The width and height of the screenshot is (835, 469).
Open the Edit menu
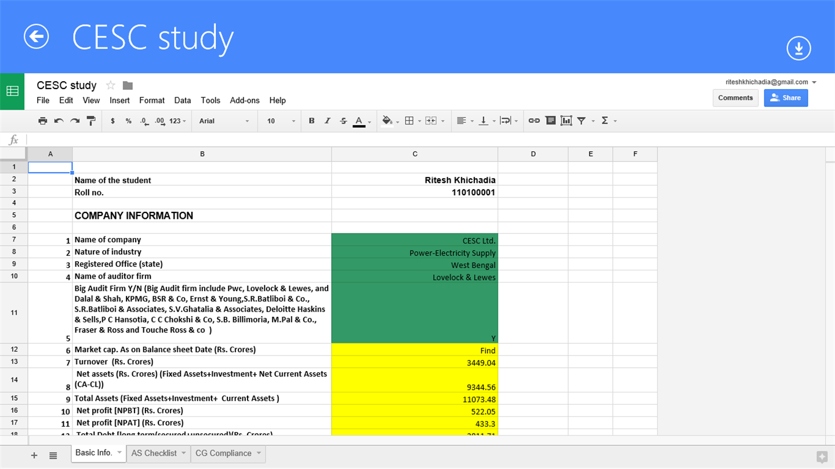point(66,100)
